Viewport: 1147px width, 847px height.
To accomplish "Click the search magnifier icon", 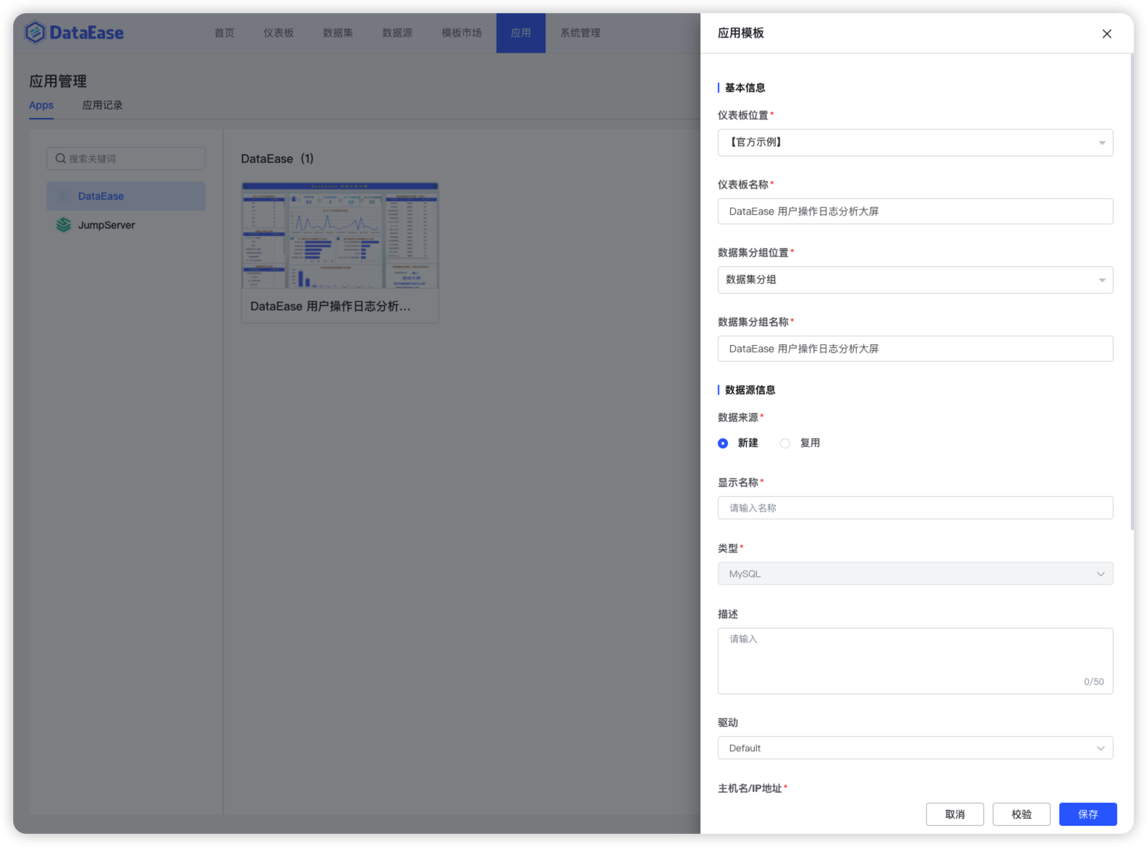I will (x=61, y=158).
